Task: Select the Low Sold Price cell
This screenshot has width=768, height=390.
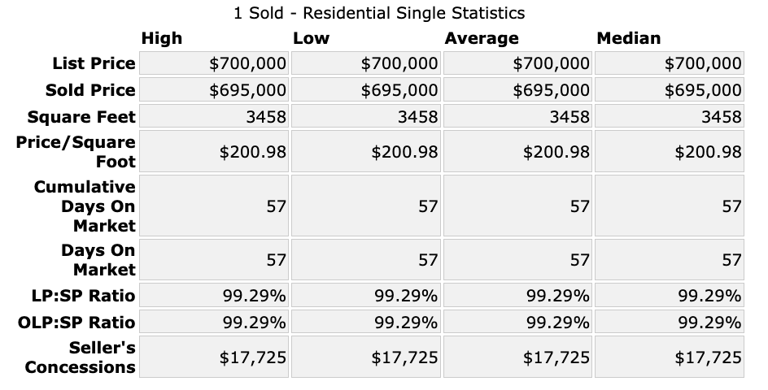Action: tap(364, 90)
